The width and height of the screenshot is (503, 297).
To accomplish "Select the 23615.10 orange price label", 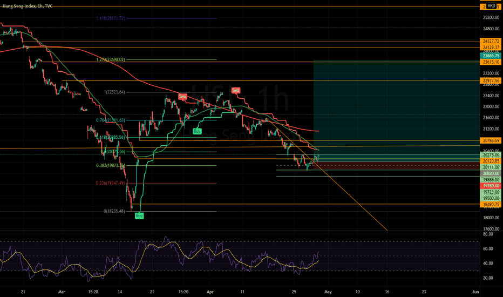I will 491,62.
